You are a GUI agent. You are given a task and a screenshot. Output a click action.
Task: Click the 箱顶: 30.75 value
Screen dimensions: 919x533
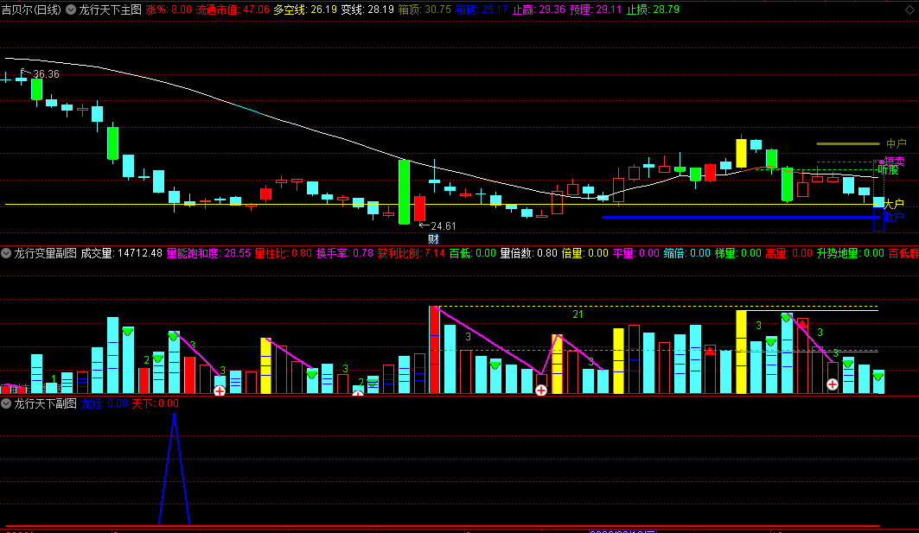pos(424,10)
